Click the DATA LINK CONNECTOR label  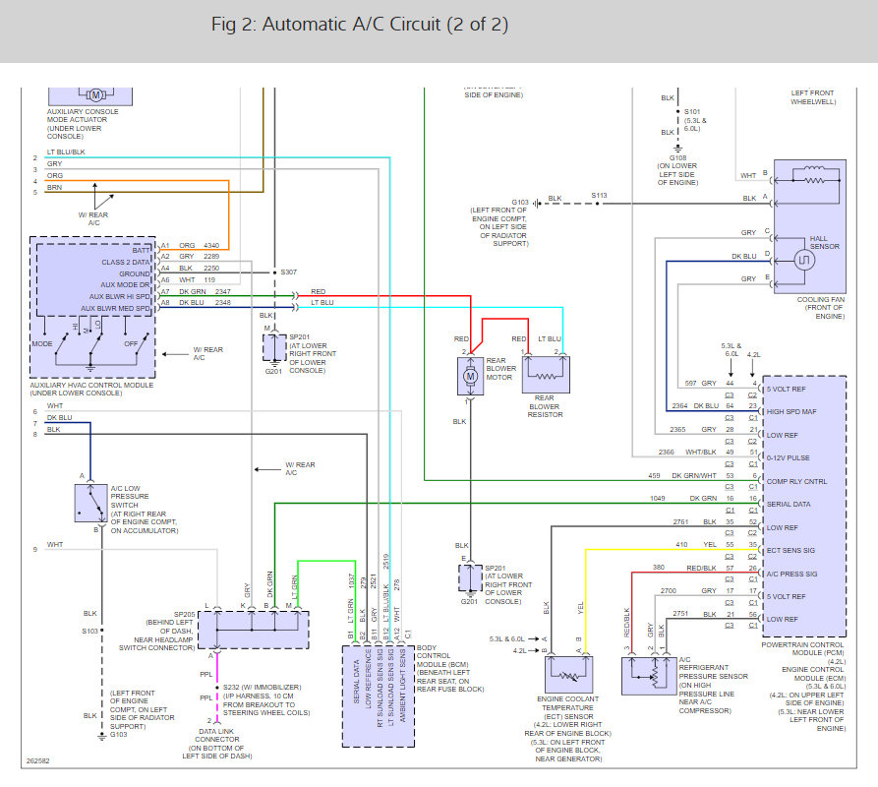[216, 736]
